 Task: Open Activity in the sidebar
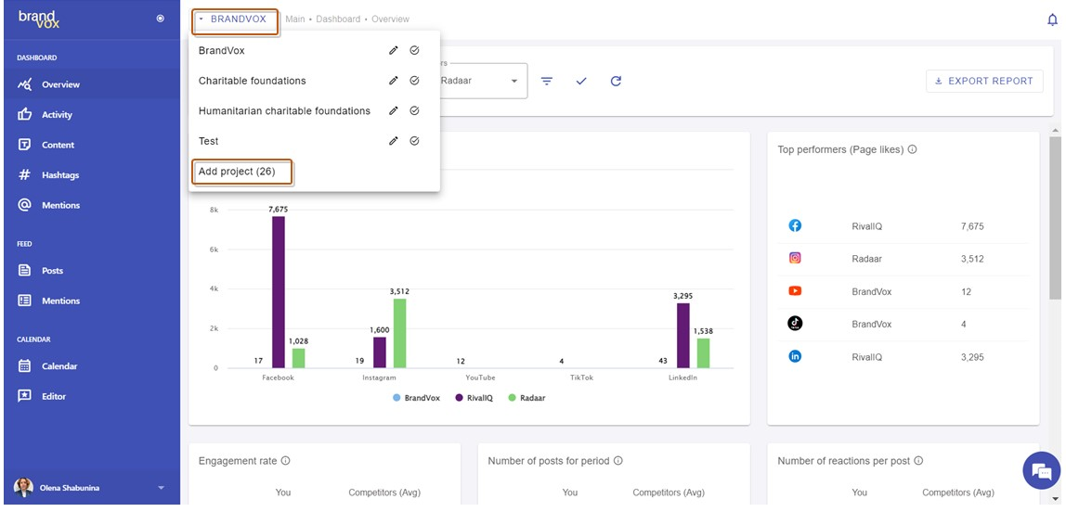[92, 115]
